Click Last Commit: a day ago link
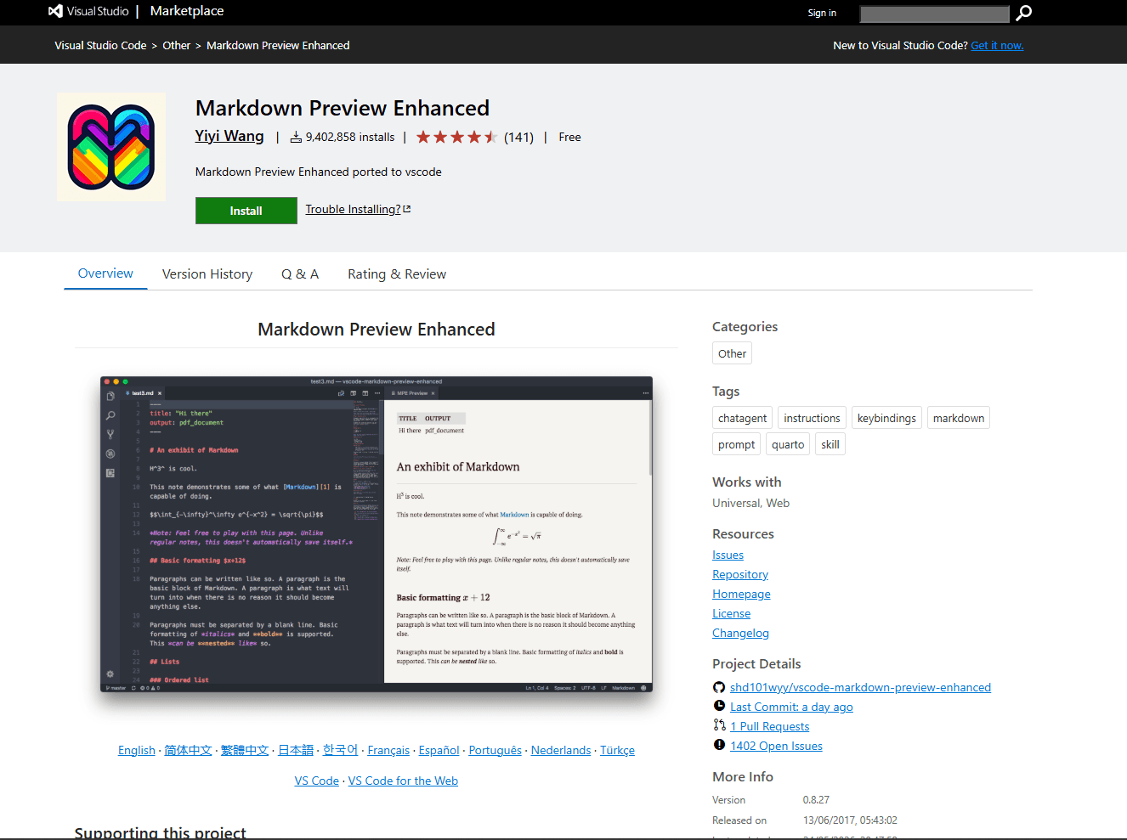1127x840 pixels. click(791, 707)
